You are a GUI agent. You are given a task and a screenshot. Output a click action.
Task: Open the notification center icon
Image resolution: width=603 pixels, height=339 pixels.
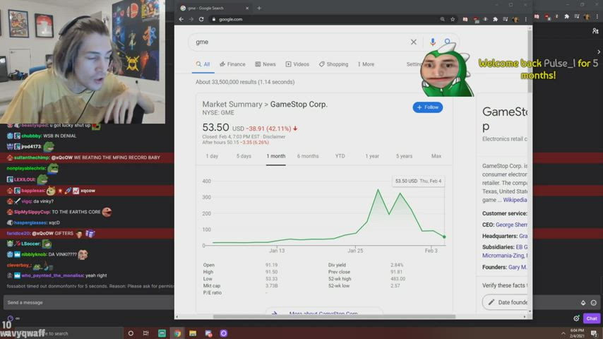pos(594,333)
